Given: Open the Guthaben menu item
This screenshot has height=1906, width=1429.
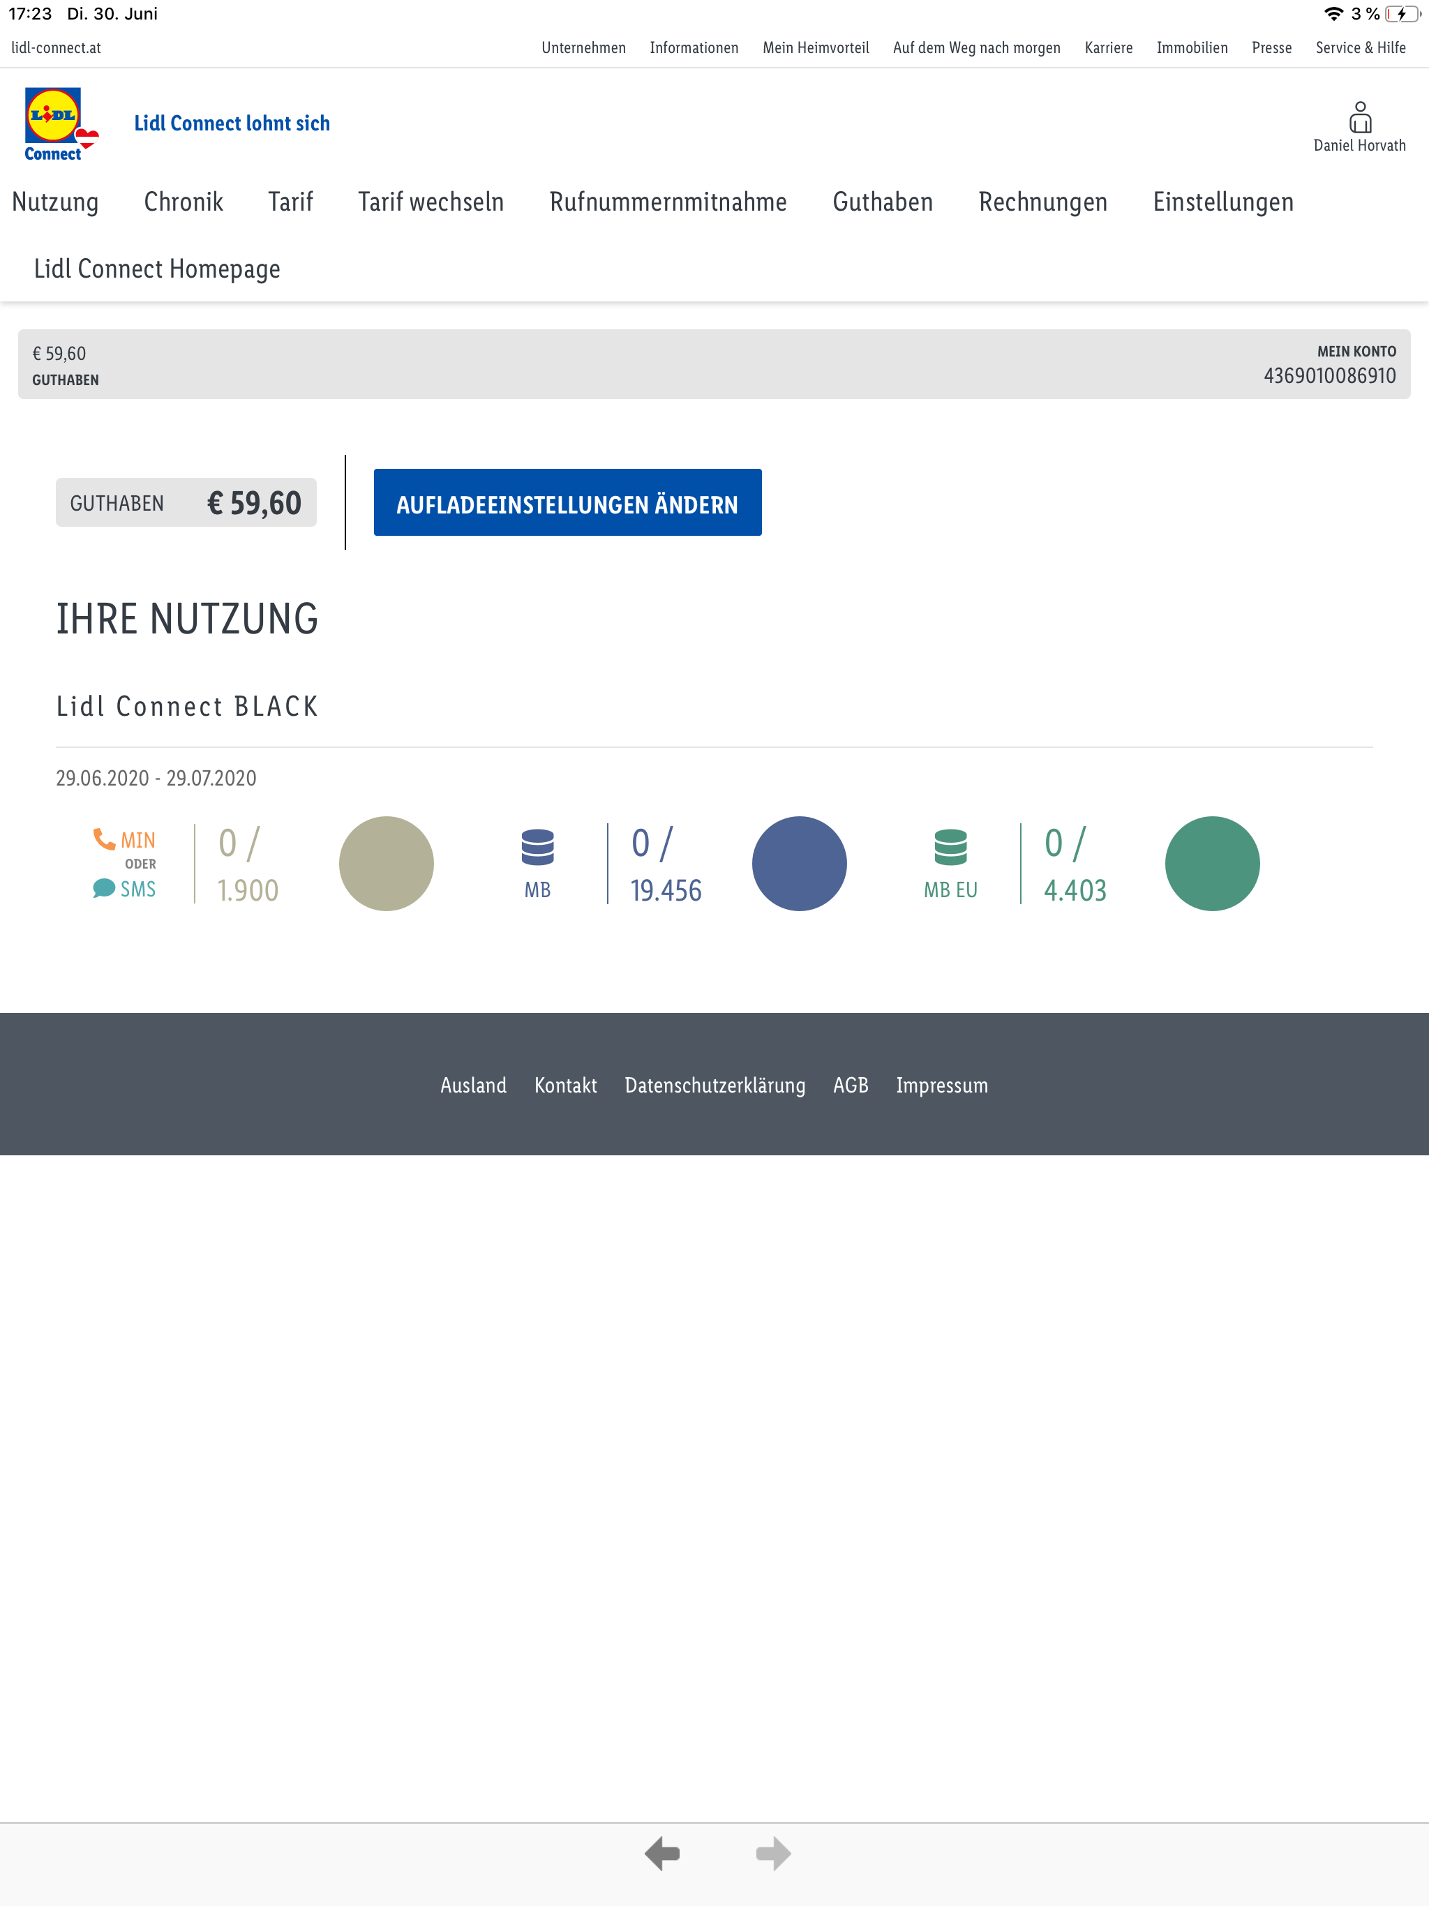Looking at the screenshot, I should pyautogui.click(x=883, y=202).
